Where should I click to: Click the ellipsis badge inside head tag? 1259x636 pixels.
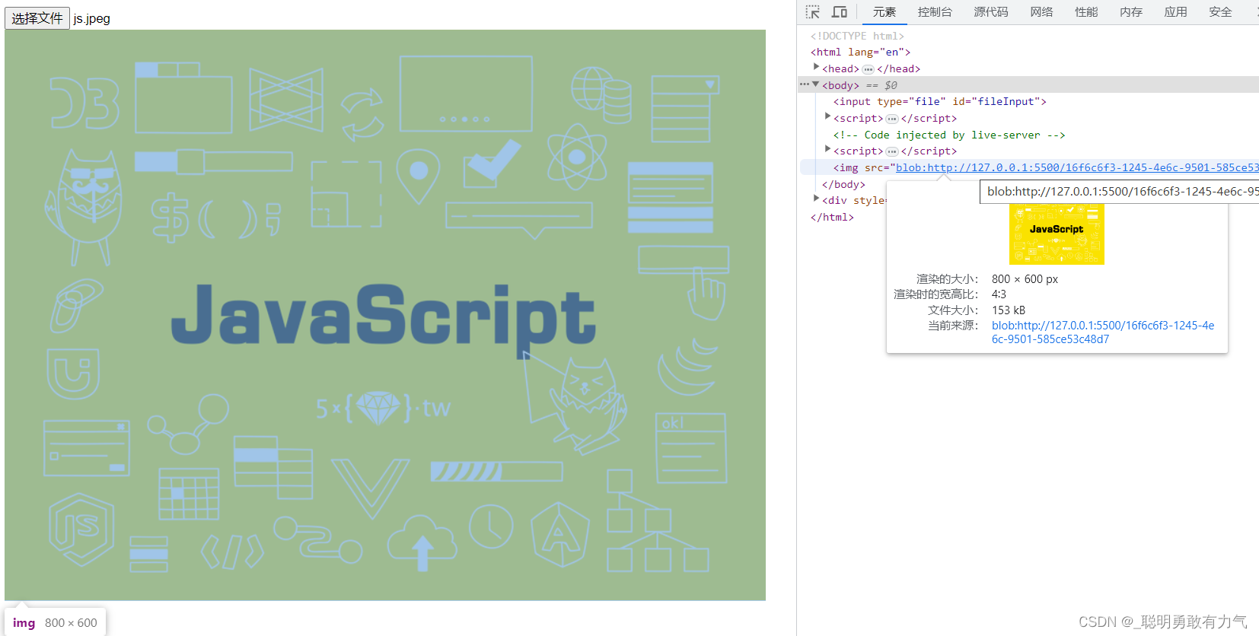click(868, 69)
